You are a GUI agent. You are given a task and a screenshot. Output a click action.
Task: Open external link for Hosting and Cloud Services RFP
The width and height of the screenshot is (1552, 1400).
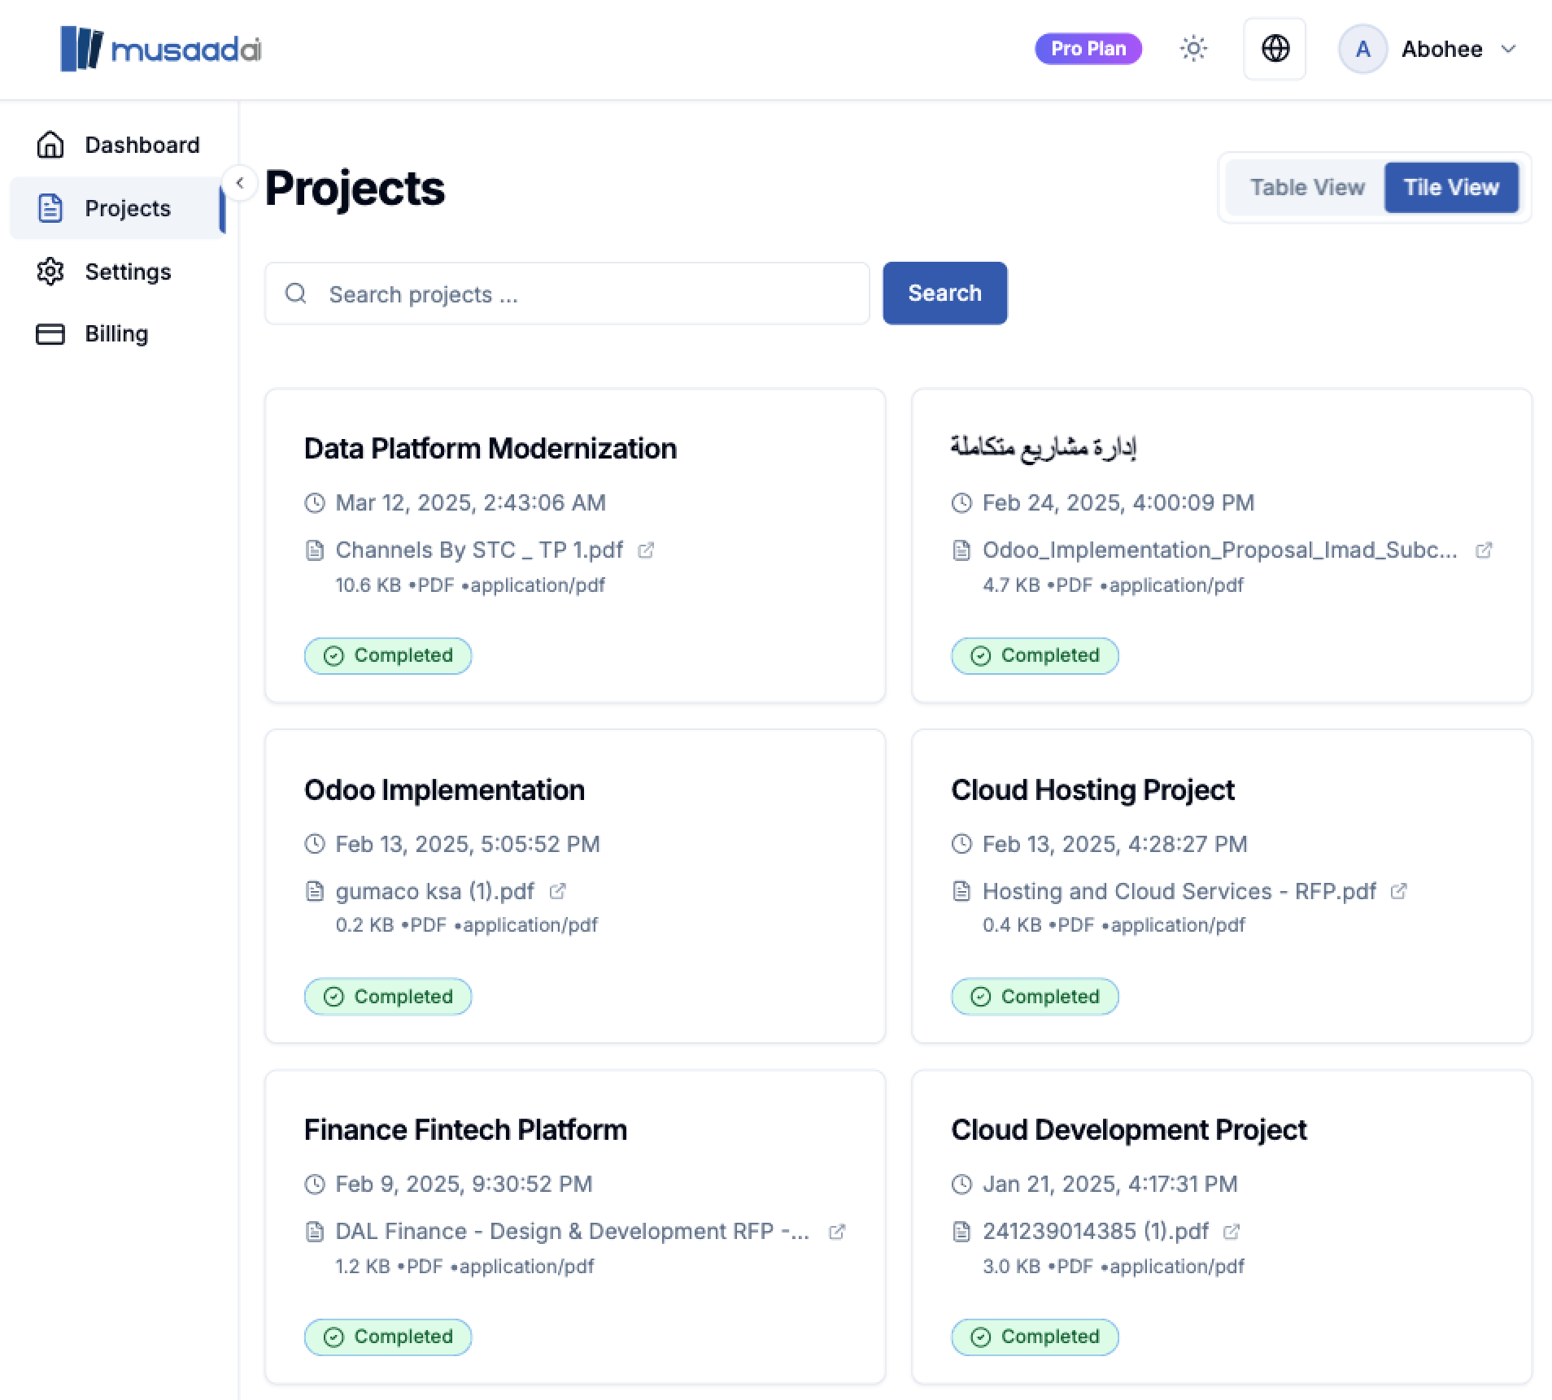click(1398, 892)
